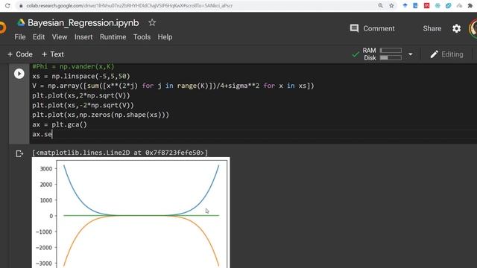The image size is (477, 268).
Task: Click the pencil Editing mode icon
Action: pyautogui.click(x=434, y=54)
